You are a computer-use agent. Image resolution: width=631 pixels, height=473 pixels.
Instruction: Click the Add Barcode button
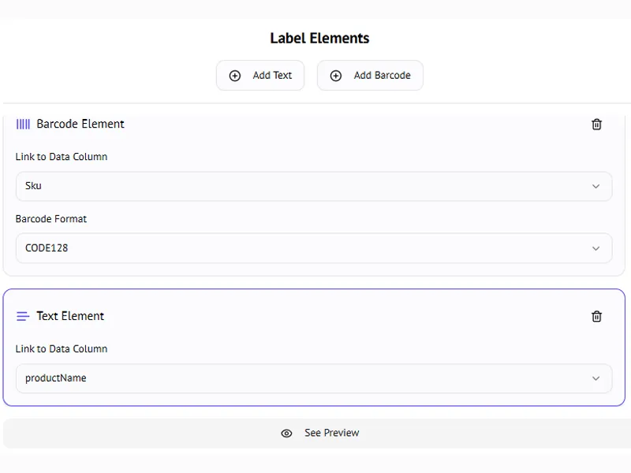pos(370,75)
